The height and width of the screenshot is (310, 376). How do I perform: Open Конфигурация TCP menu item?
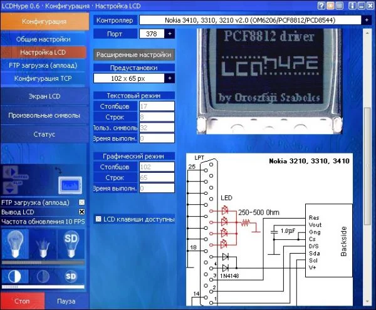tap(43, 78)
